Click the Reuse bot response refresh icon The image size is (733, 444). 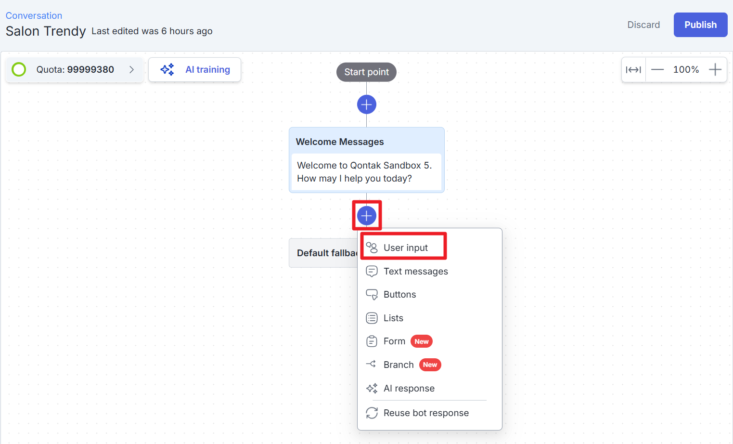[x=372, y=413]
